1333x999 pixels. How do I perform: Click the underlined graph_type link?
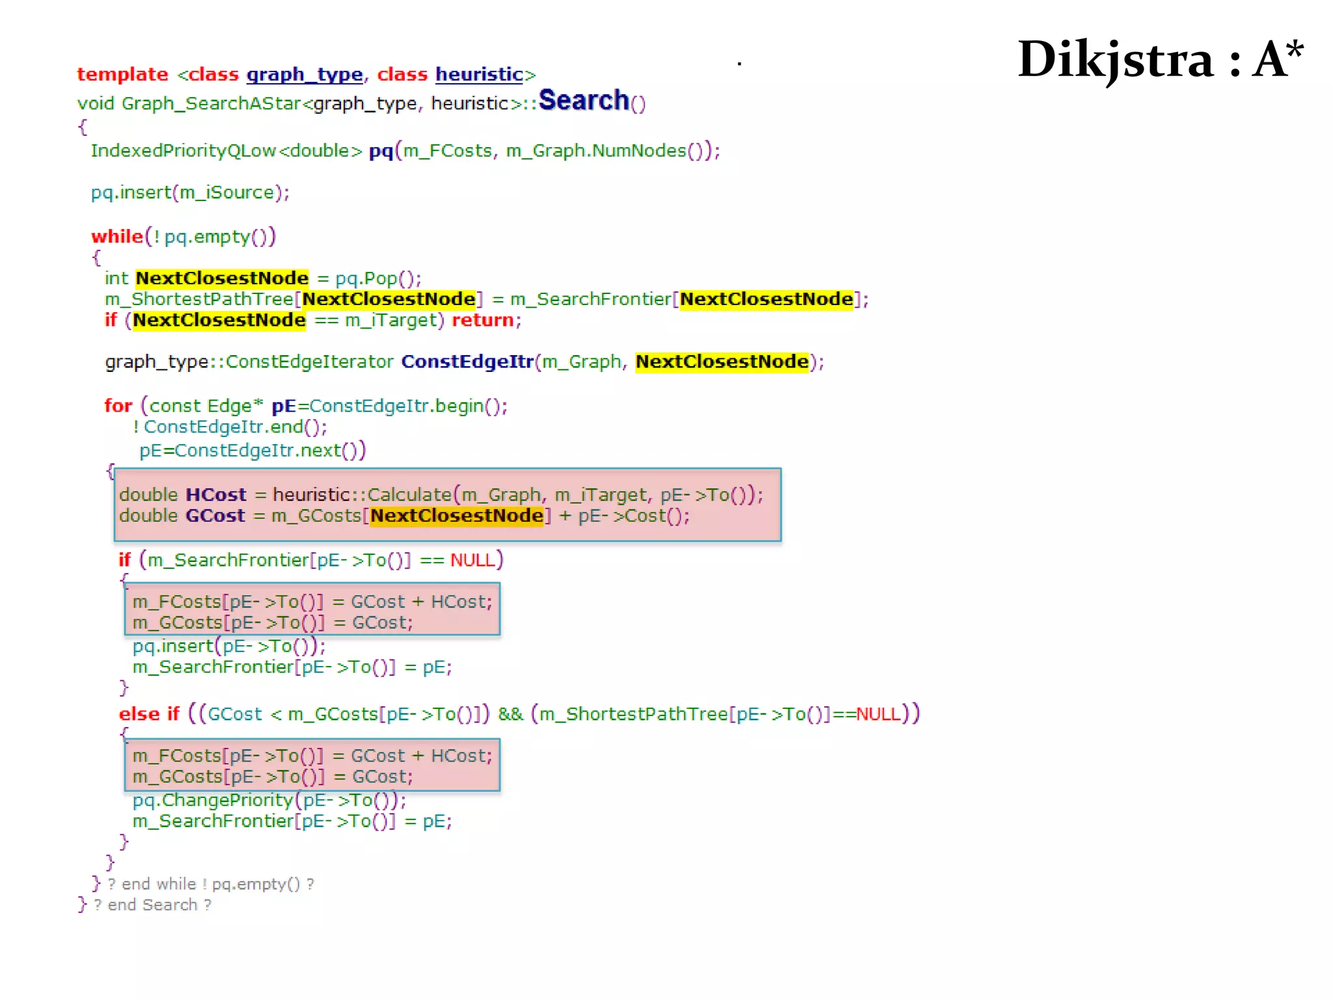pyautogui.click(x=304, y=75)
